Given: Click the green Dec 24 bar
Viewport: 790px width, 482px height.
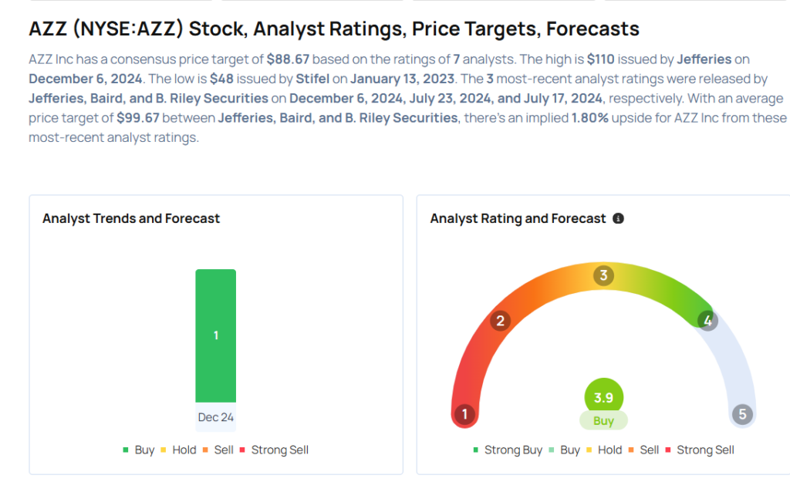Looking at the screenshot, I should pyautogui.click(x=216, y=335).
